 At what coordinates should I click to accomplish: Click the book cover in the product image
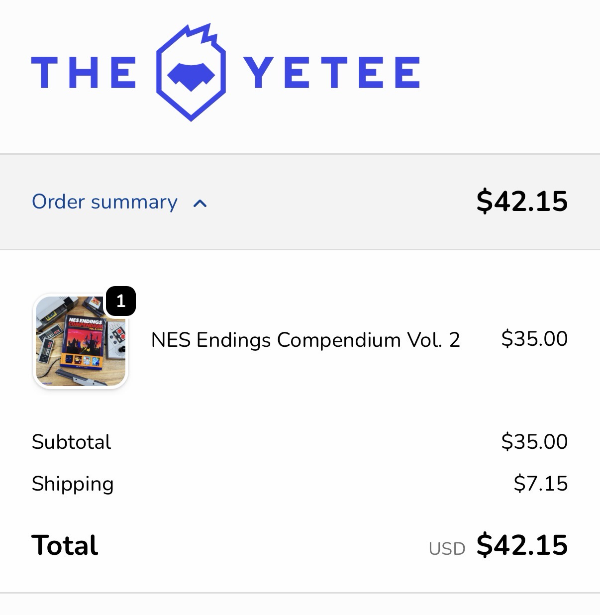pyautogui.click(x=84, y=342)
